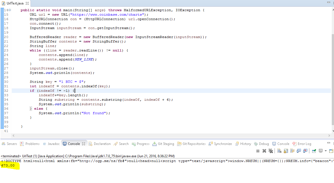Toggle Pin Console
Viewport: 334px width, 183px height.
[314, 151]
